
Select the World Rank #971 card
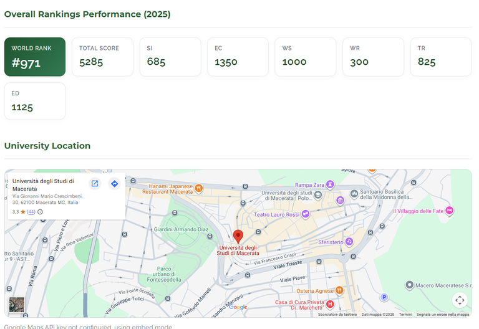(x=35, y=57)
